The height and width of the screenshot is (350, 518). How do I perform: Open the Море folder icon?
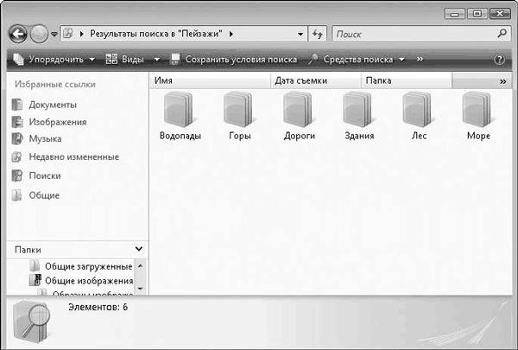477,110
